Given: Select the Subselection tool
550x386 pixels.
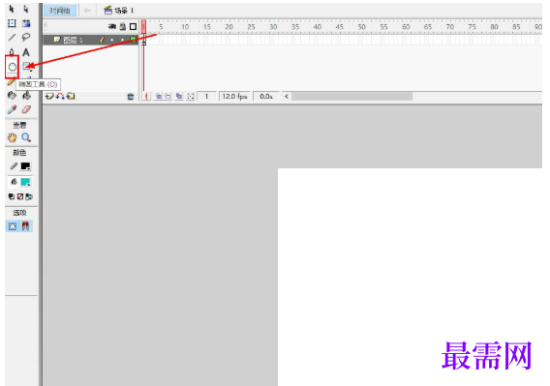Looking at the screenshot, I should click(26, 9).
